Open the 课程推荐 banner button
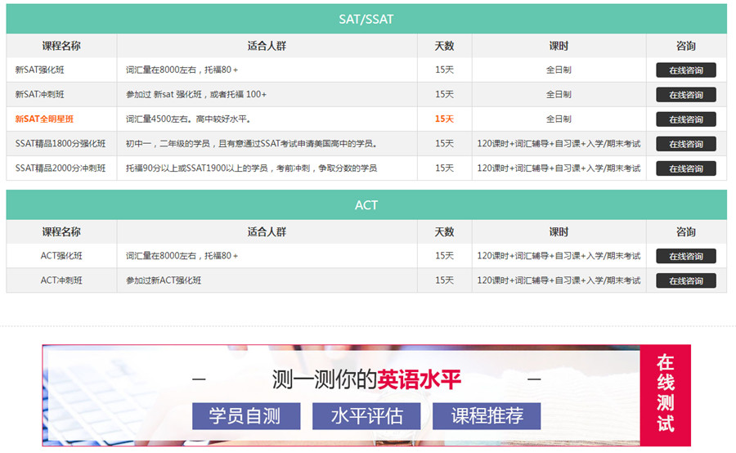The image size is (736, 453). 487,415
